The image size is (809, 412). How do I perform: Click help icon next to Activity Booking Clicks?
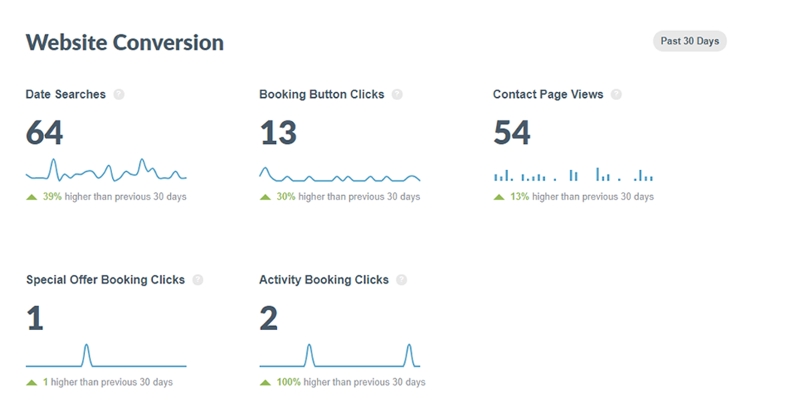[x=402, y=280]
